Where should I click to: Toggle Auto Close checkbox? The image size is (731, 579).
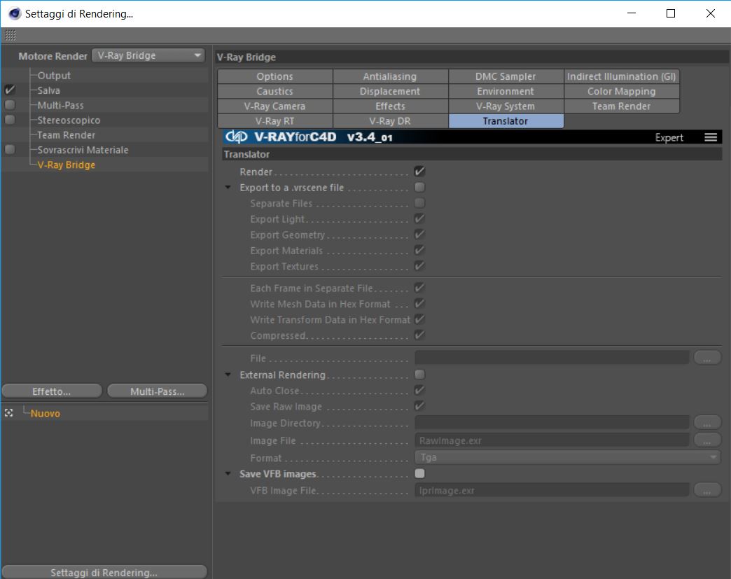pyautogui.click(x=419, y=390)
